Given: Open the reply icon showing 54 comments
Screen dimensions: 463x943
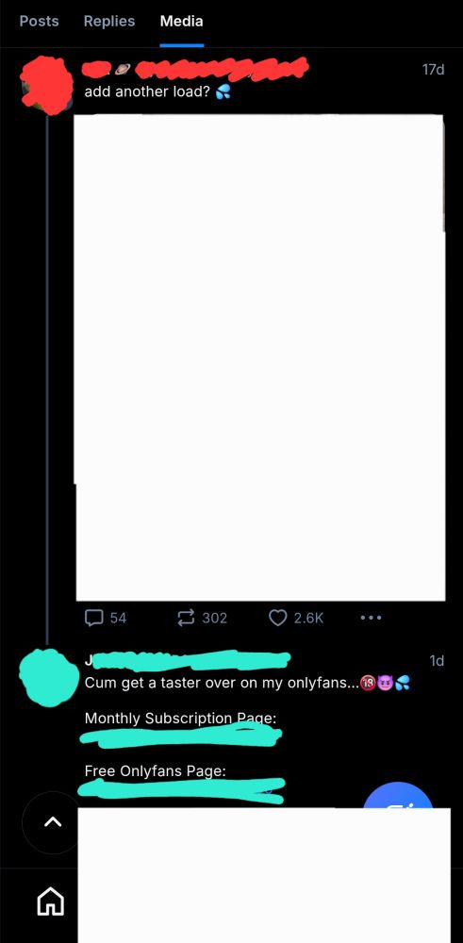Looking at the screenshot, I should [106, 618].
